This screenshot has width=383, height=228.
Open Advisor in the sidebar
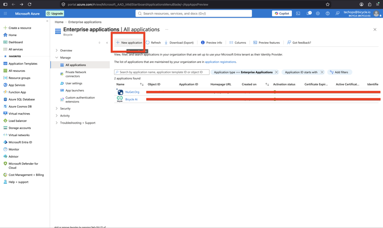pyautogui.click(x=11, y=157)
